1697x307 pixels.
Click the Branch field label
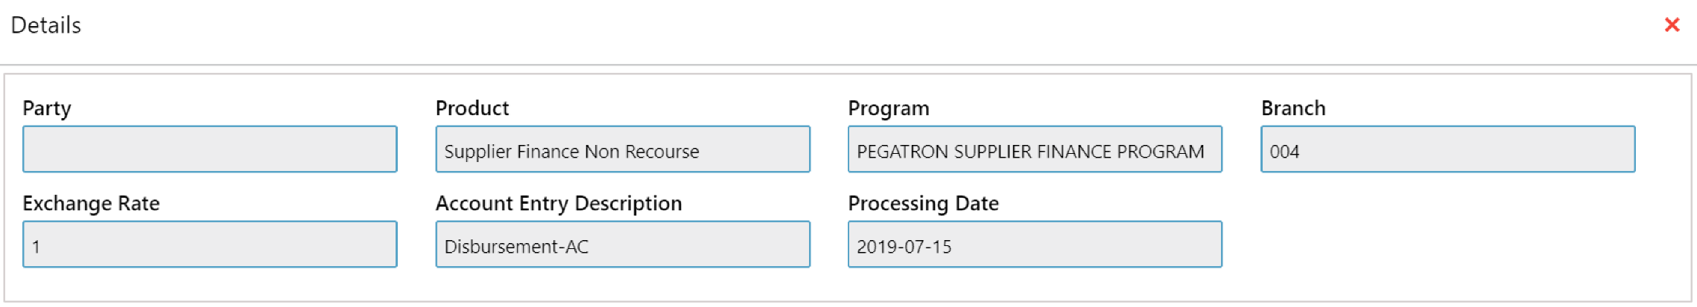[x=1293, y=109]
